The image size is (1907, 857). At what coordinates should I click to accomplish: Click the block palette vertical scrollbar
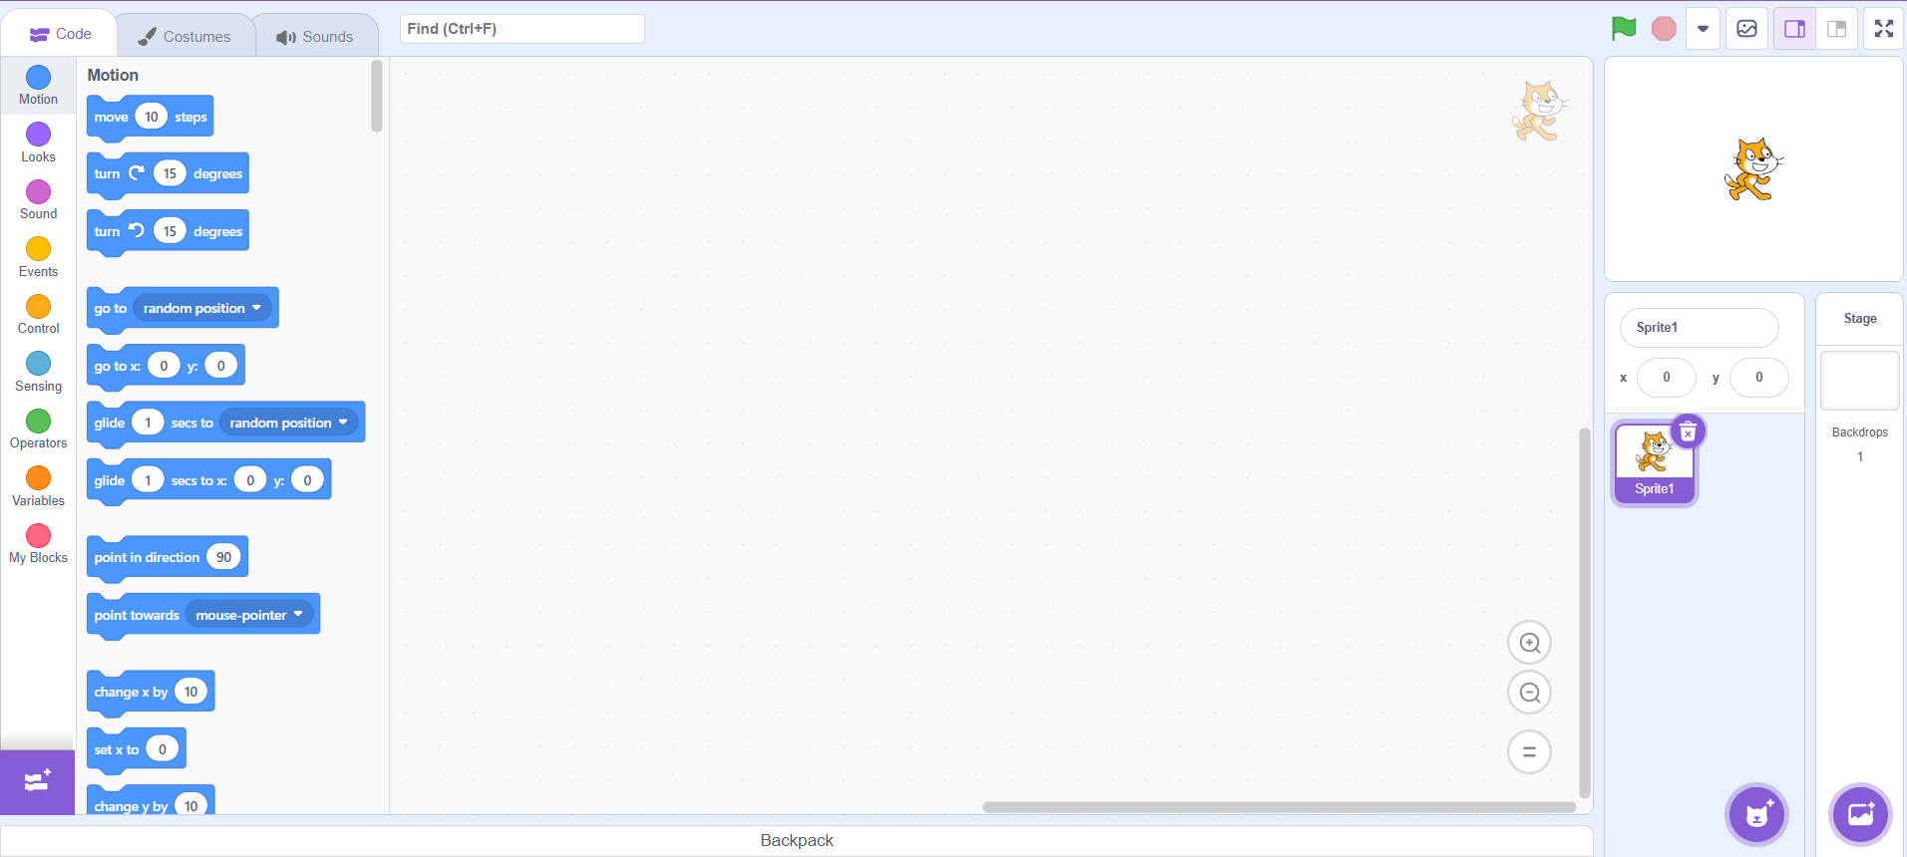(x=377, y=96)
